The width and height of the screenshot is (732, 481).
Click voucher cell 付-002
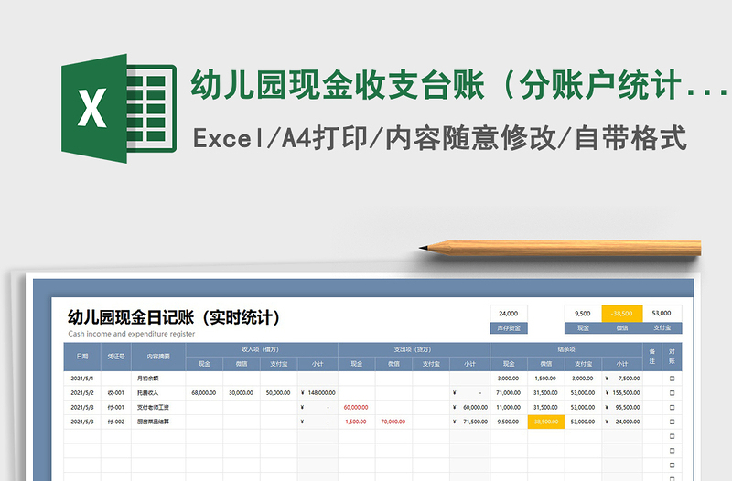click(x=116, y=422)
